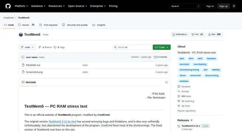Click the Report repository link
Image resolution: width=242 pixels, height=133 pixels.
point(186,111)
